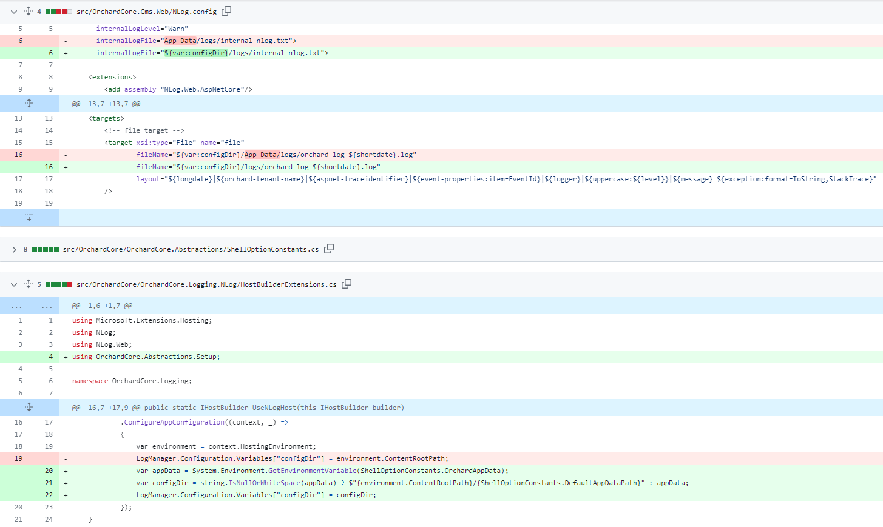Expand hidden lines before UseNLogHost hunk
This screenshot has height=527, width=883.
(x=29, y=408)
